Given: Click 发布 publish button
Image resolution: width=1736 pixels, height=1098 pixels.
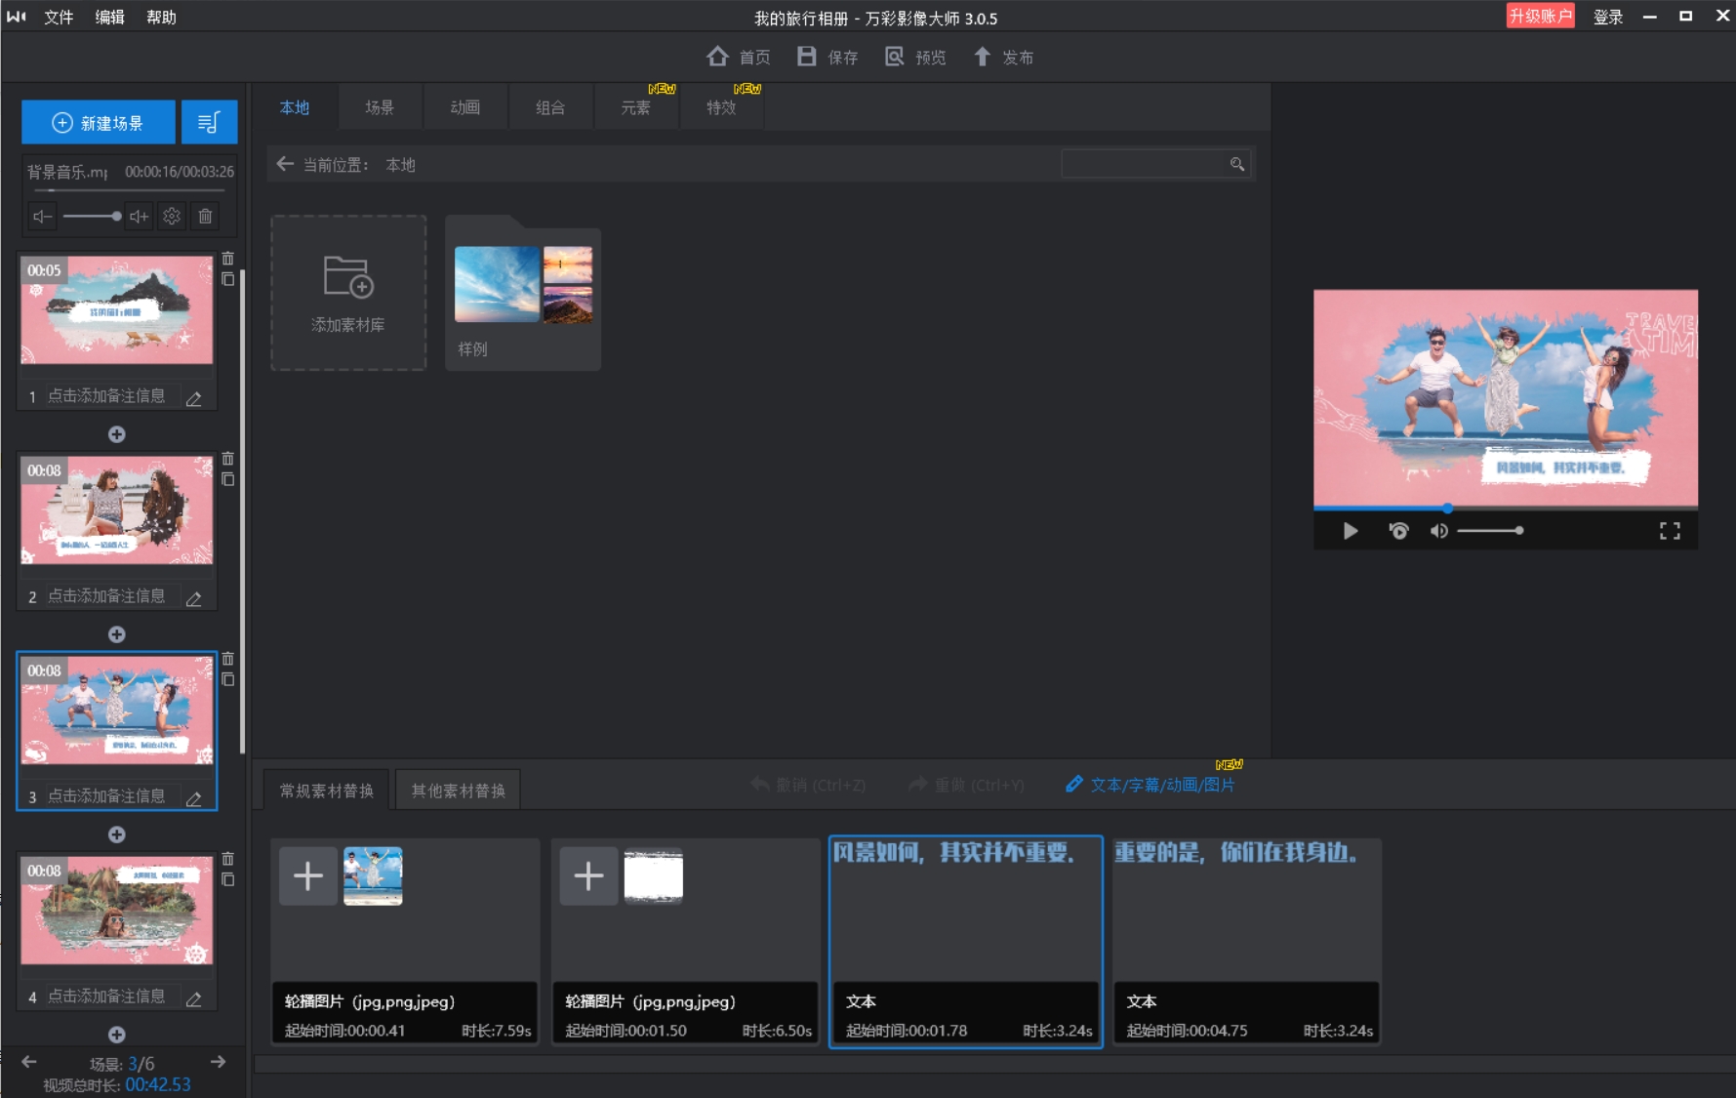Looking at the screenshot, I should coord(1003,57).
